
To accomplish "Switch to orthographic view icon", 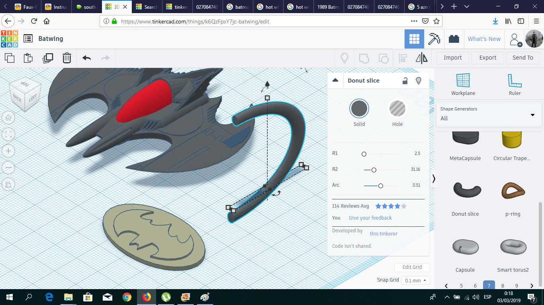I will coord(8,184).
